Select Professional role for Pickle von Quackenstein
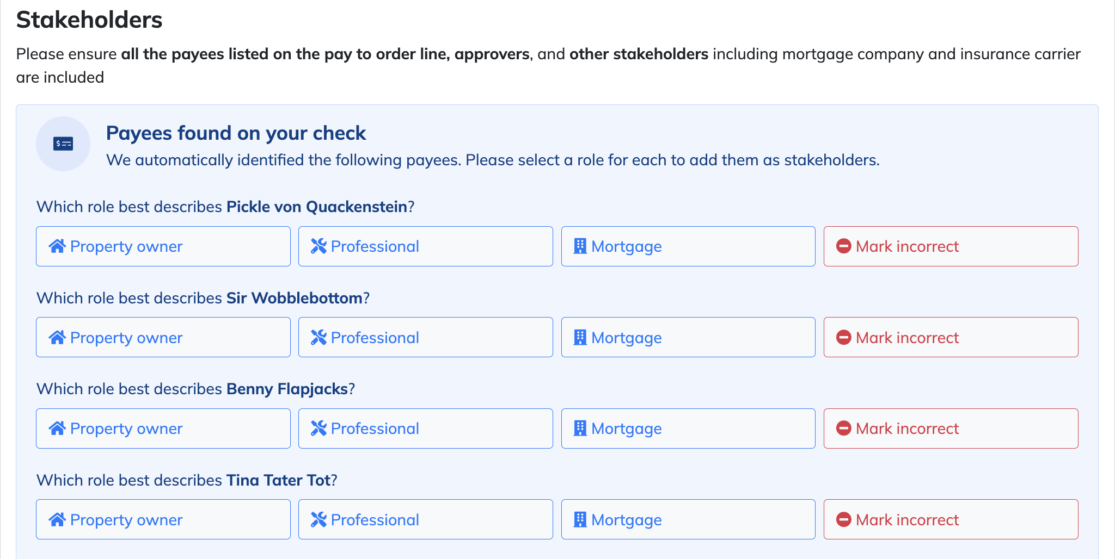1115x559 pixels. click(x=426, y=246)
